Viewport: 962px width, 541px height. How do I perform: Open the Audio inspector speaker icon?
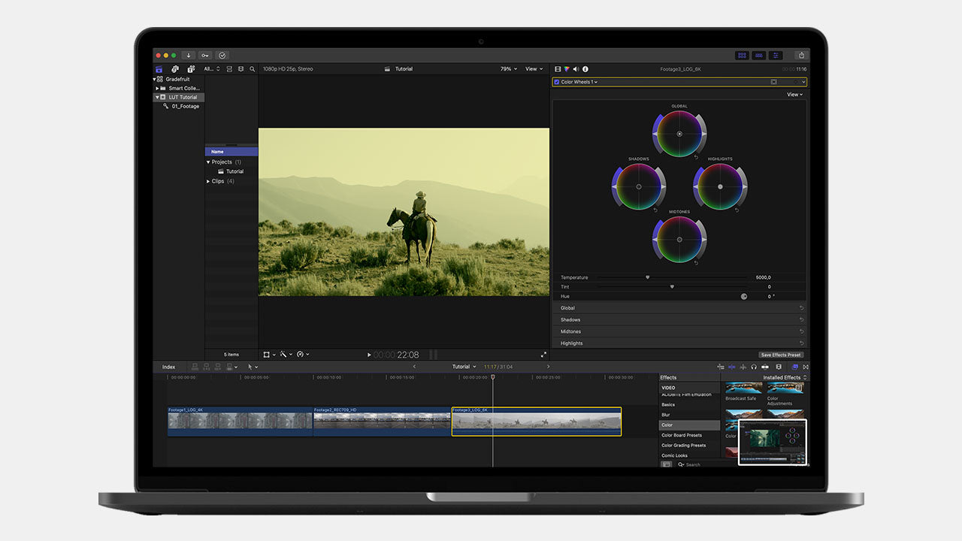(576, 69)
